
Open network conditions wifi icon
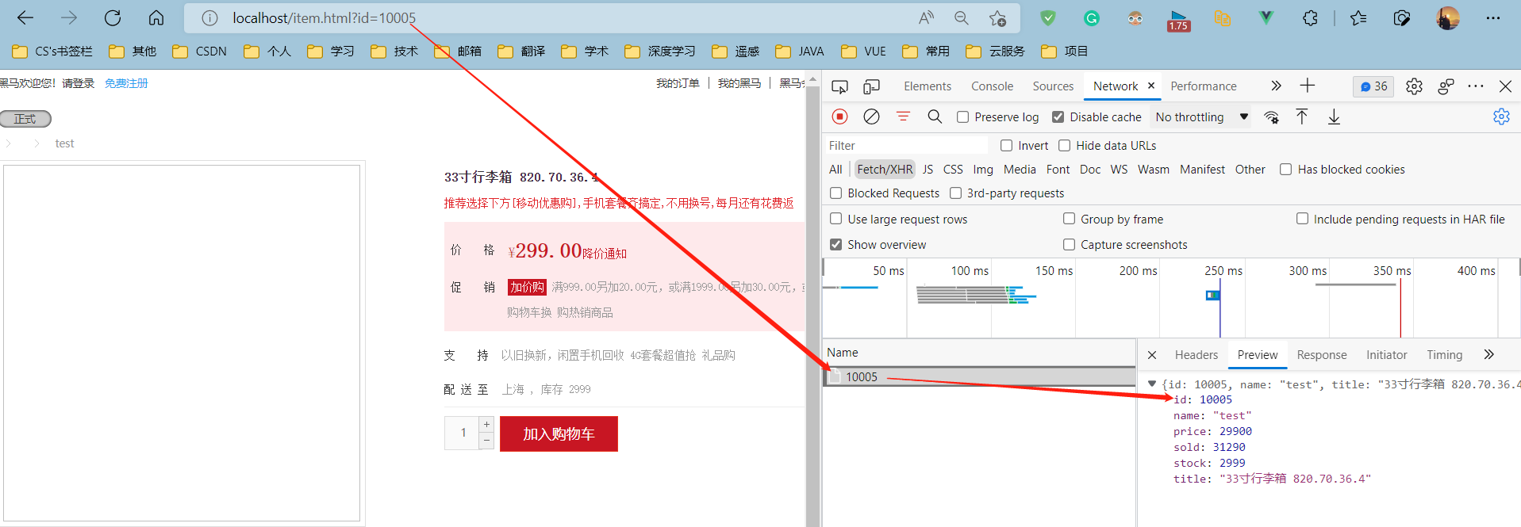coord(1271,117)
